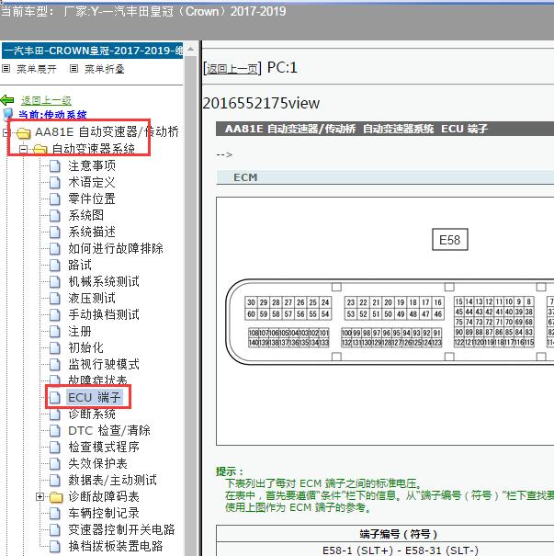The image size is (554, 556).
Task: Click the 当前:传动系统 label
Action: [x=52, y=115]
